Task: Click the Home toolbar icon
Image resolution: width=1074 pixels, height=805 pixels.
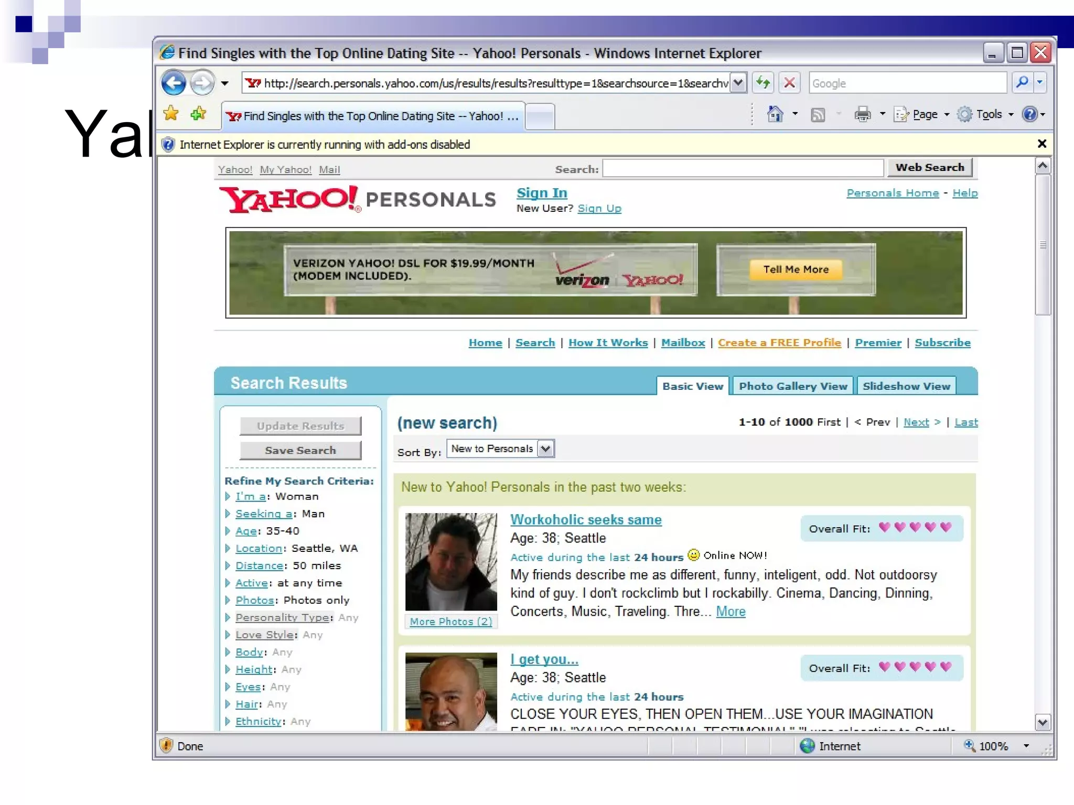Action: [775, 114]
